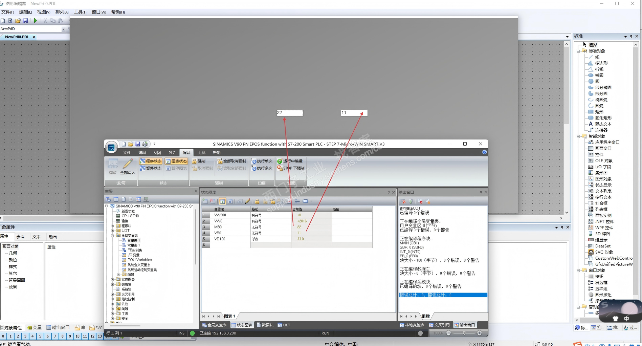
Task: Select the 多边形 (polygon) object in the 标准 palette
Action: (x=598, y=63)
